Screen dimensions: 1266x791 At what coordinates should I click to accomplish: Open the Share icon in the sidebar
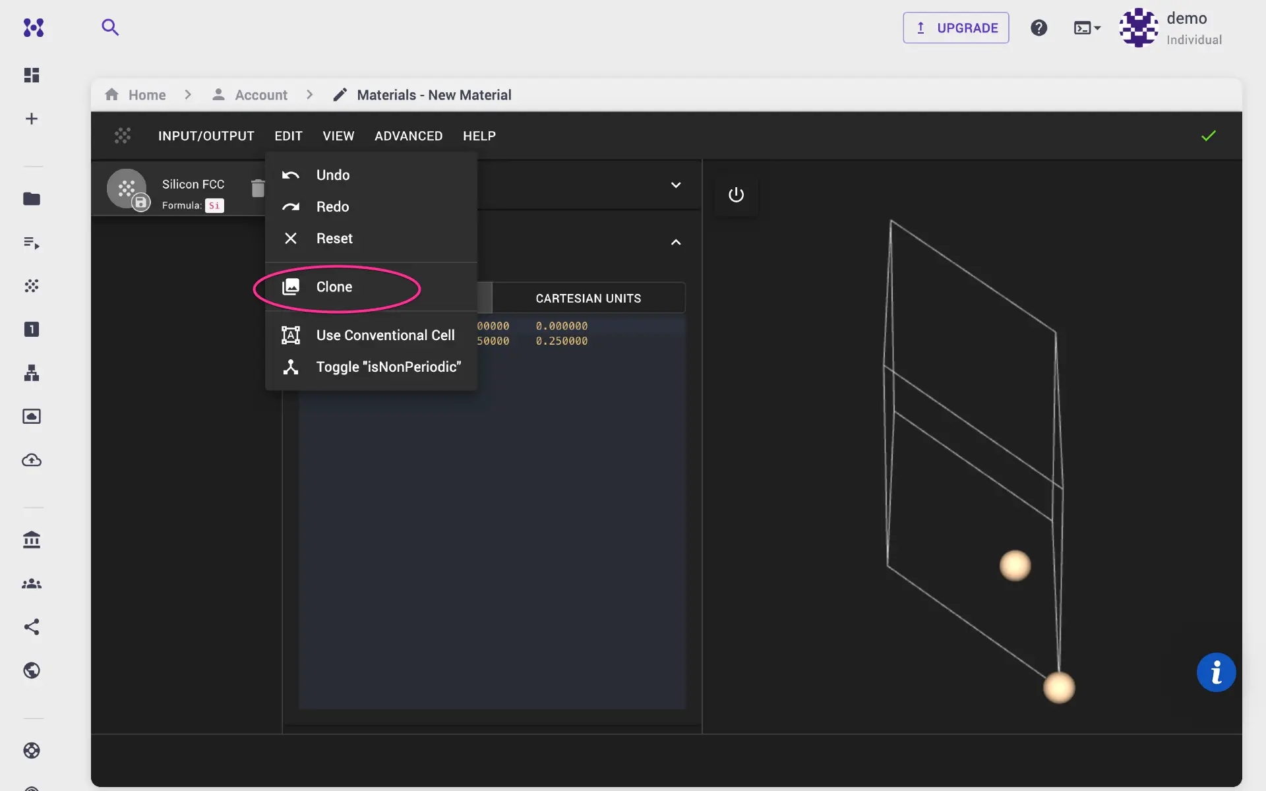31,627
